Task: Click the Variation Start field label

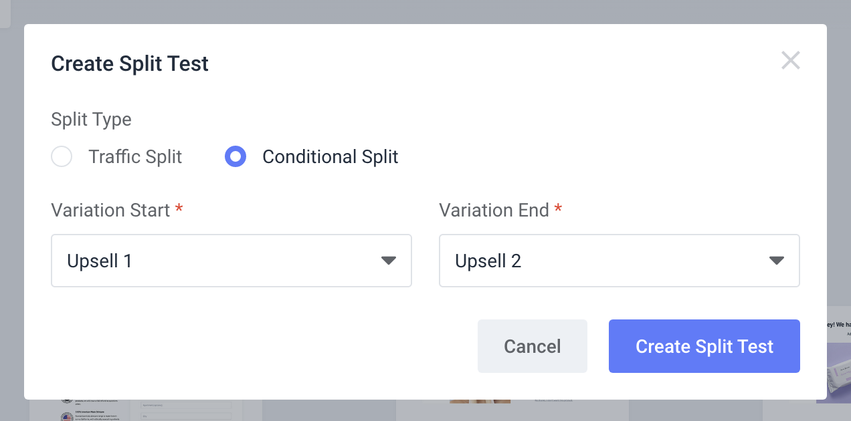Action: pyautogui.click(x=110, y=210)
